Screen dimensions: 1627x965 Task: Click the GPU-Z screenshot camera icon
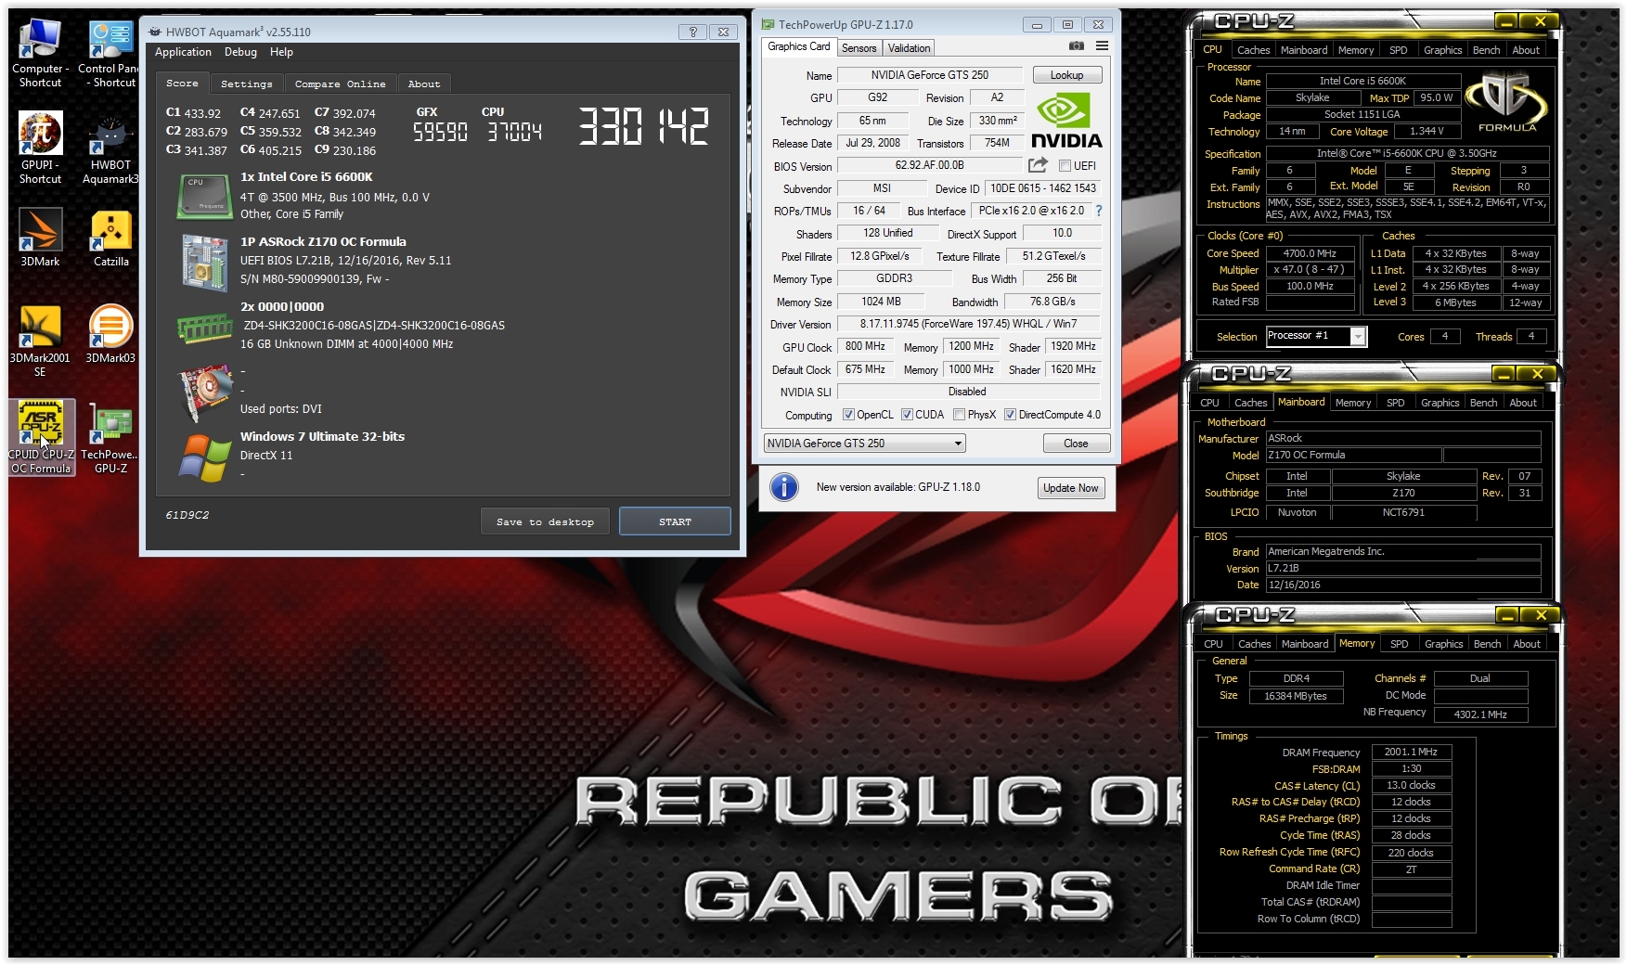pos(1077,45)
